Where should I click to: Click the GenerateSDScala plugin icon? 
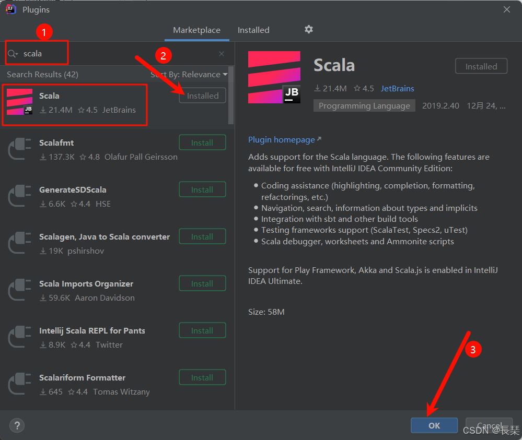[20, 196]
